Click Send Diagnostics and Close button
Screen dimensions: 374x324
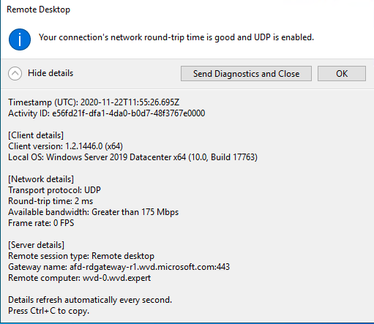246,73
